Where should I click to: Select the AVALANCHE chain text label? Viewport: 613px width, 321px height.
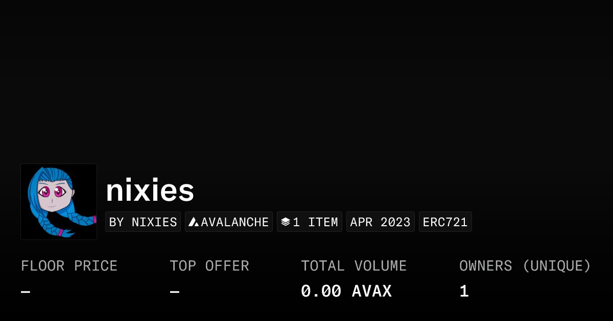tap(235, 222)
